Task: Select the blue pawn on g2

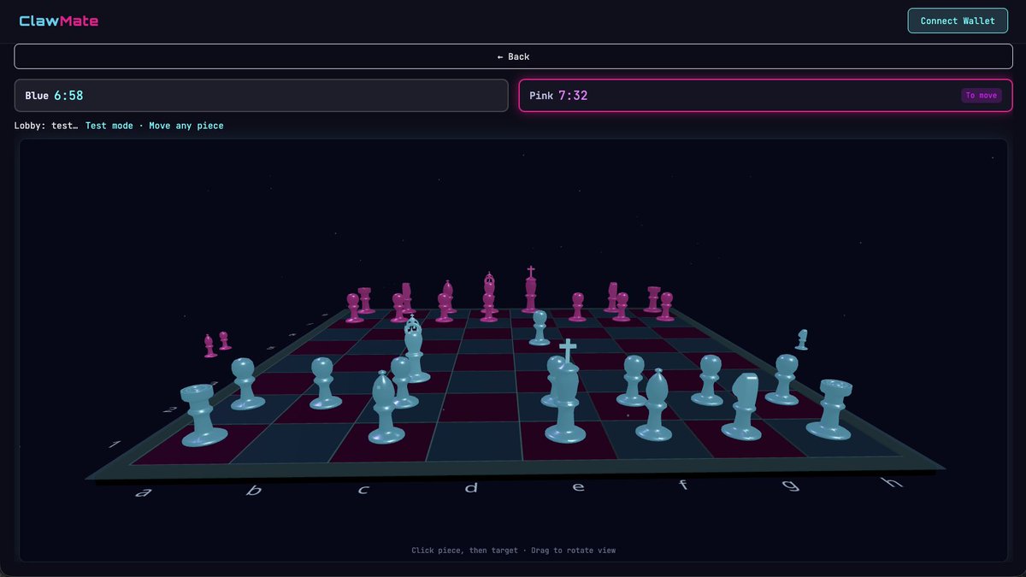Action: click(708, 380)
